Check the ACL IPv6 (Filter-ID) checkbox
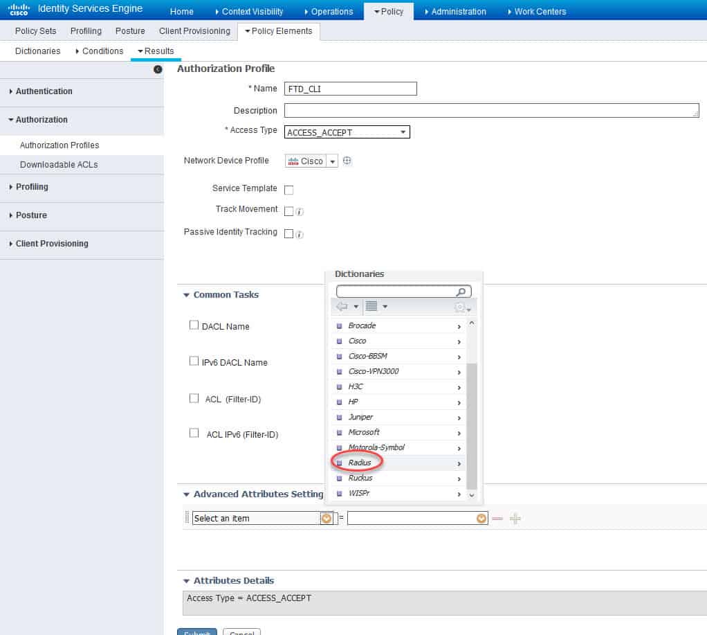707x635 pixels. point(194,433)
